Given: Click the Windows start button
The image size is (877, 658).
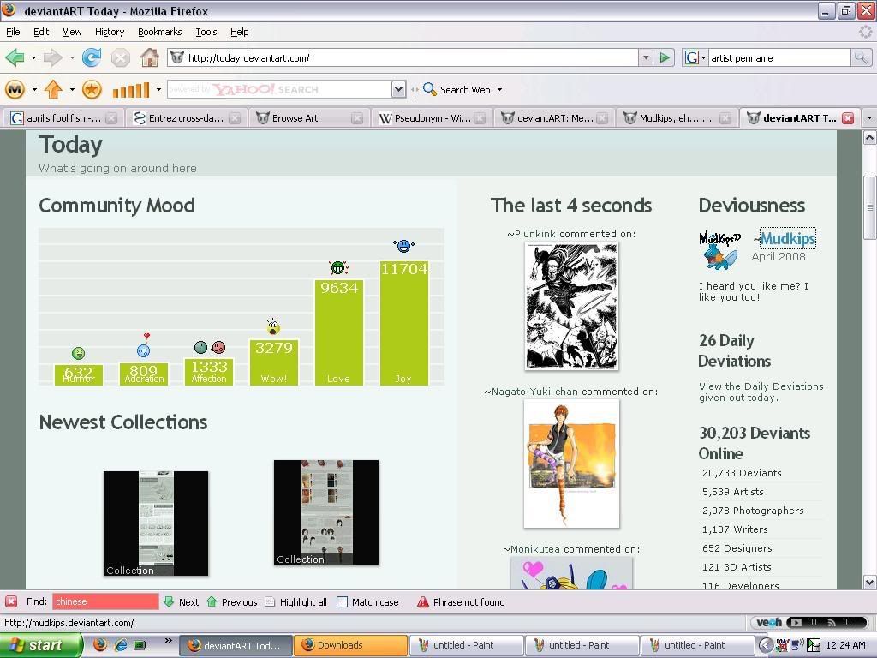Looking at the screenshot, I should [x=41, y=645].
